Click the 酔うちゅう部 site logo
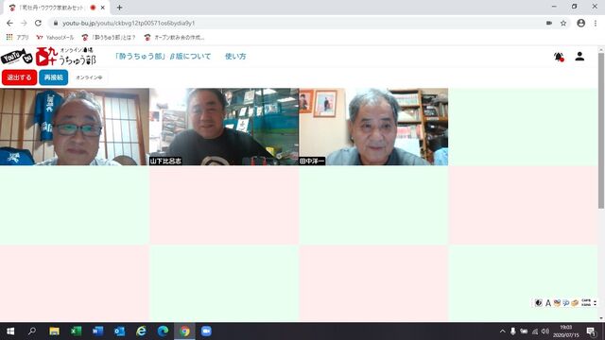This screenshot has width=605, height=340. tap(48, 57)
